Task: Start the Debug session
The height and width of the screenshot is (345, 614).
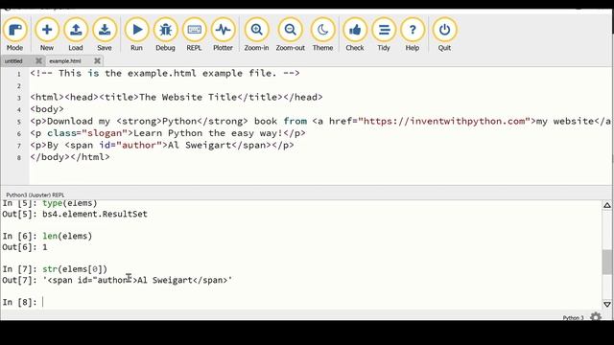Action: click(165, 34)
